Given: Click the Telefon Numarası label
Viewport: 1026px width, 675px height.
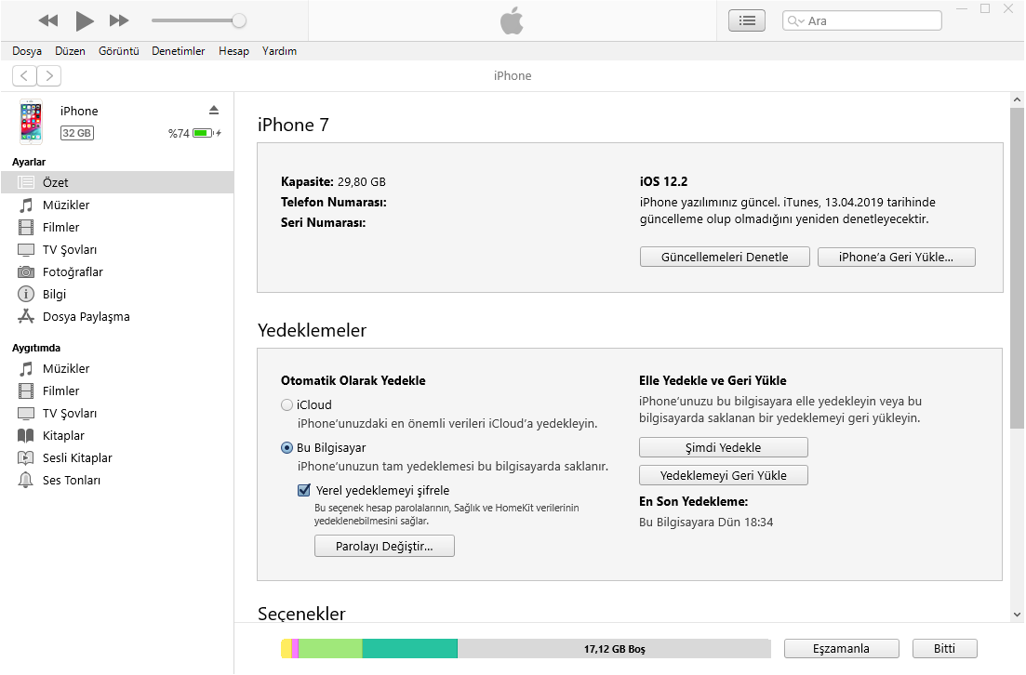Looking at the screenshot, I should point(334,202).
